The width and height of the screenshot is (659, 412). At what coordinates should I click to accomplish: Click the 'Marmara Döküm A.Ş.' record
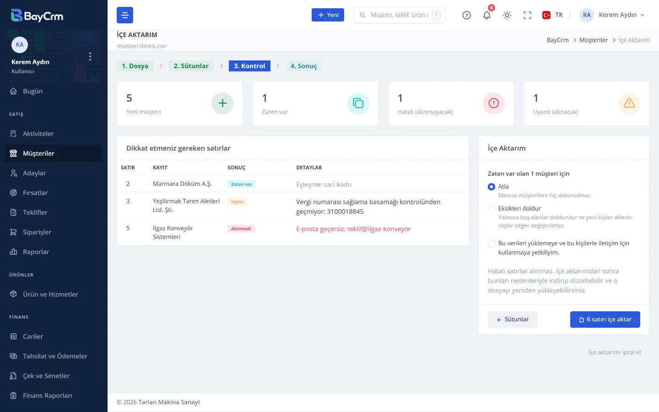pyautogui.click(x=182, y=184)
